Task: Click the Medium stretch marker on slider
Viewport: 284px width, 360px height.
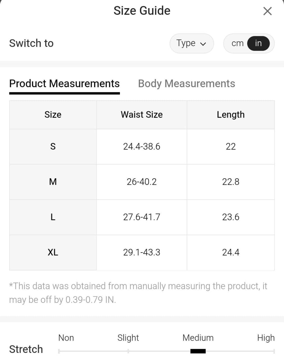Action: coord(198,351)
